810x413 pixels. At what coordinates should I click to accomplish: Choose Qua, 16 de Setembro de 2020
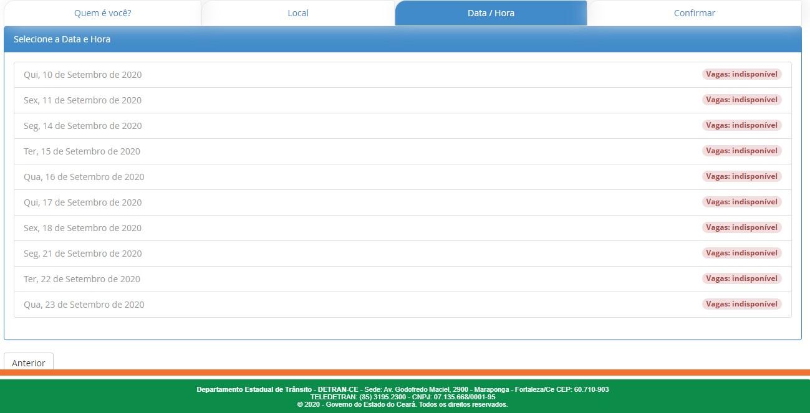[x=84, y=177]
